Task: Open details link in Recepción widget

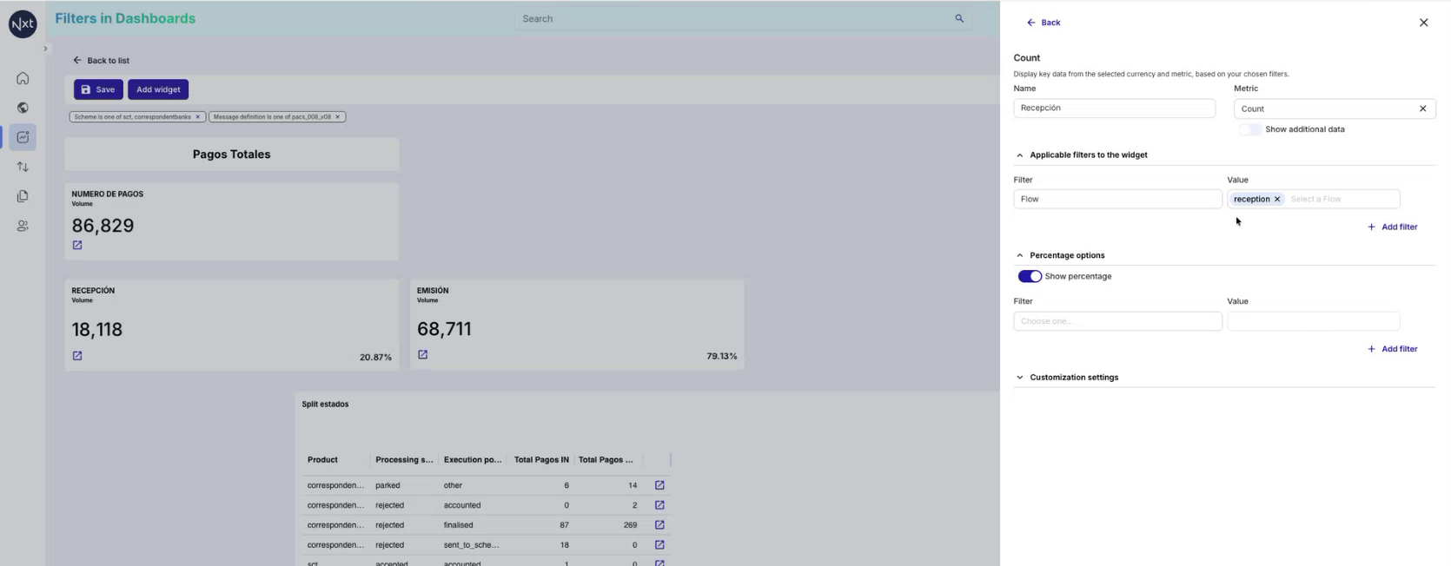Action: pyautogui.click(x=77, y=356)
